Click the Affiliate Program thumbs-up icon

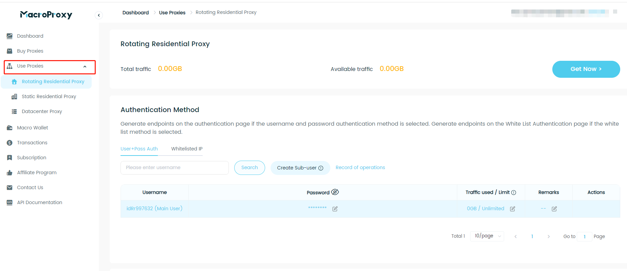click(10, 173)
